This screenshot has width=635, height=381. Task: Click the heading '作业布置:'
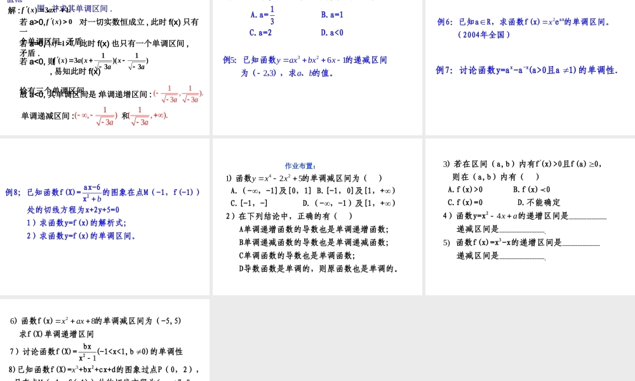click(x=300, y=166)
